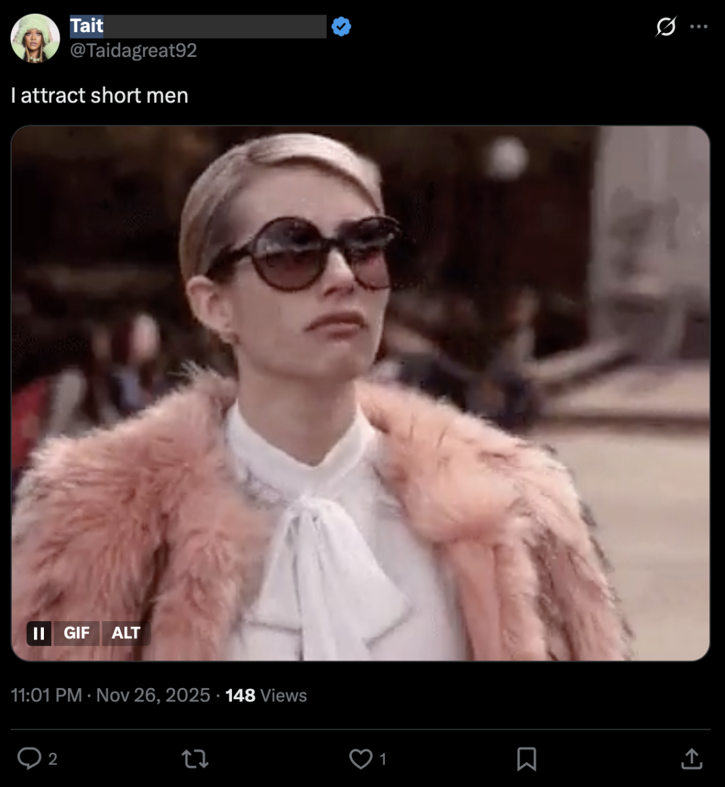Screen dimensions: 725x787
Task: Click the display name Tait
Action: click(87, 26)
